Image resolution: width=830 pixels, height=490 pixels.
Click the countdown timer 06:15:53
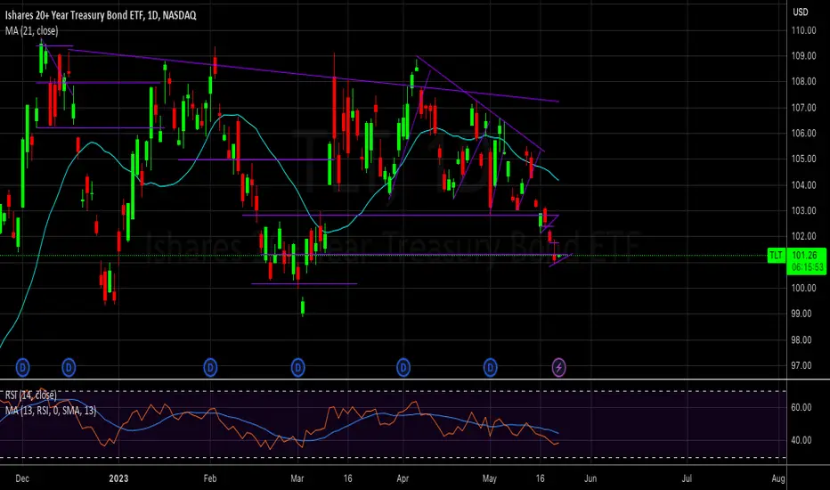pos(808,267)
